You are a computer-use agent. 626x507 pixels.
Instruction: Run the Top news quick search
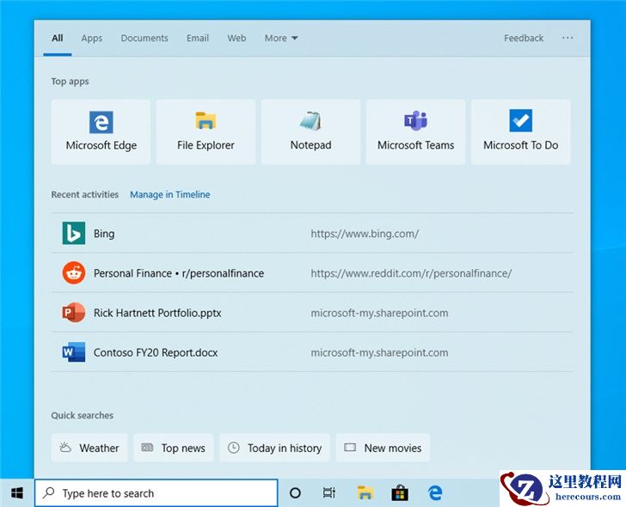click(x=174, y=448)
